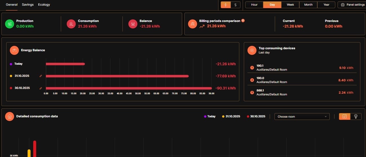
Task: Open the Ecology tab
Action: point(44,5)
